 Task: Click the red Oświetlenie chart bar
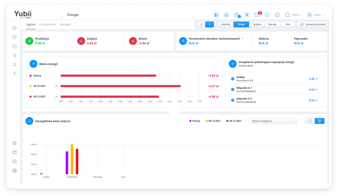pos(77,162)
